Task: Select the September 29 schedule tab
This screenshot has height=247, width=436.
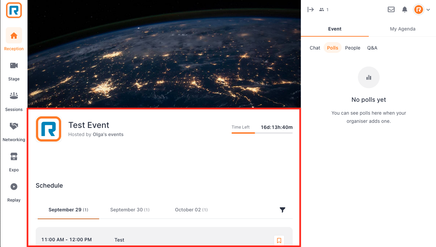Action: [68, 210]
